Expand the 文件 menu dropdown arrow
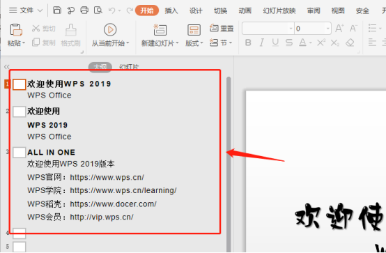The image size is (386, 253). pyautogui.click(x=40, y=10)
